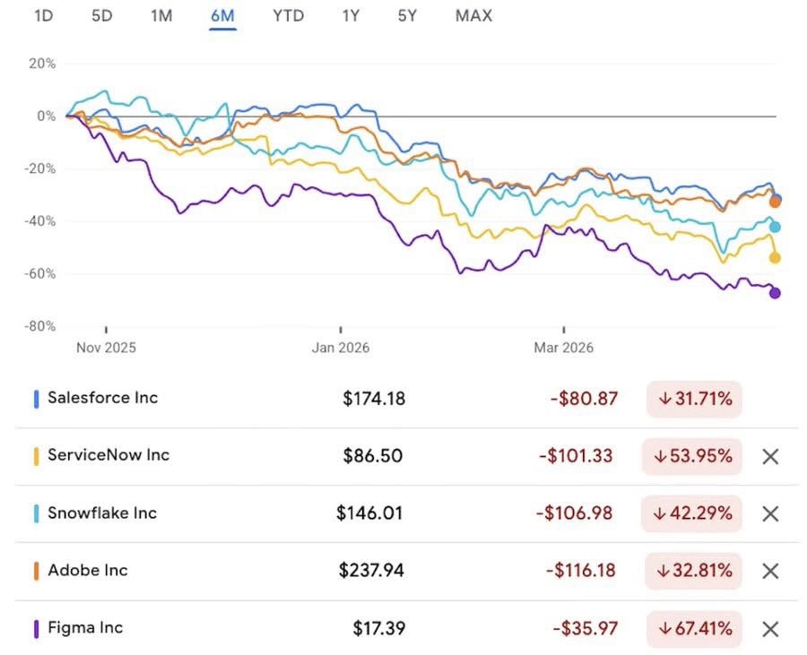Switch chart to 1M range

click(161, 16)
